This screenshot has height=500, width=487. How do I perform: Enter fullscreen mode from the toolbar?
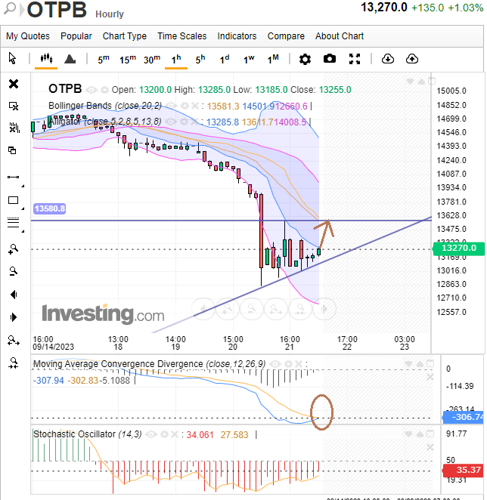355,59
